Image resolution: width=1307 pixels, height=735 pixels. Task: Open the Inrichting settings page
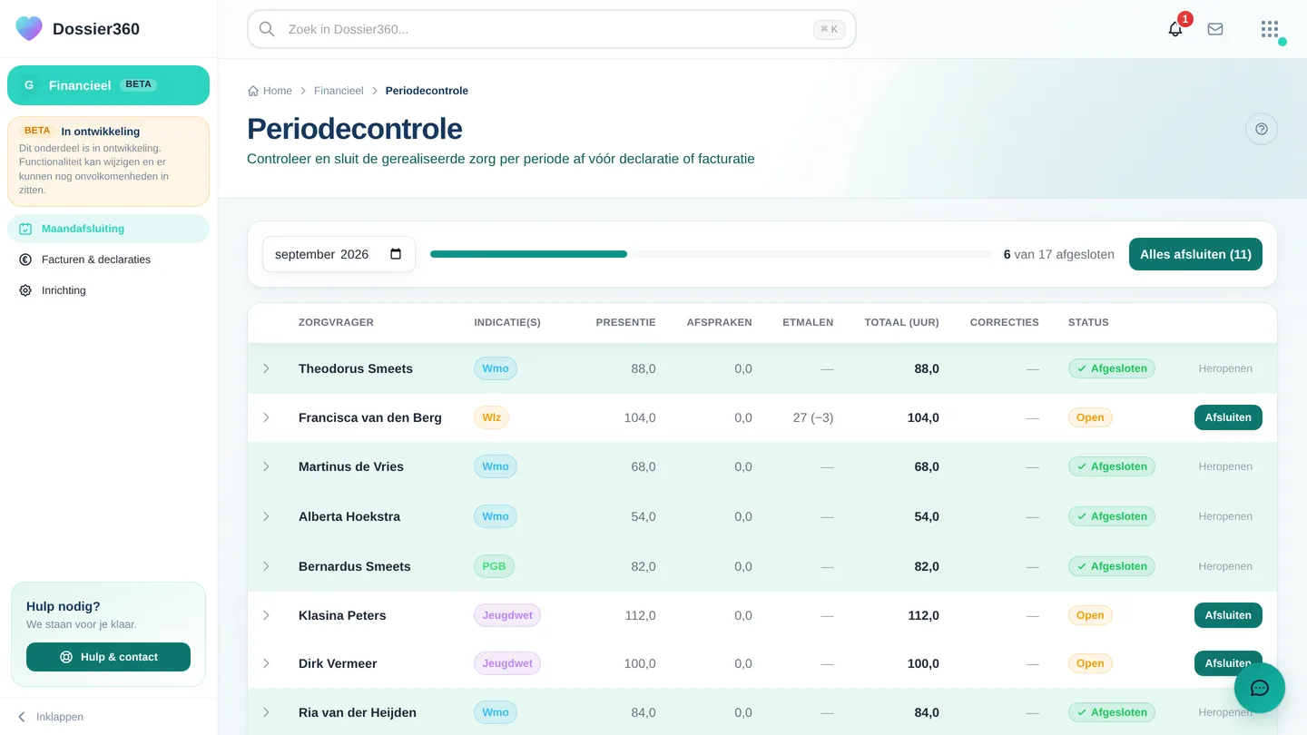108,290
